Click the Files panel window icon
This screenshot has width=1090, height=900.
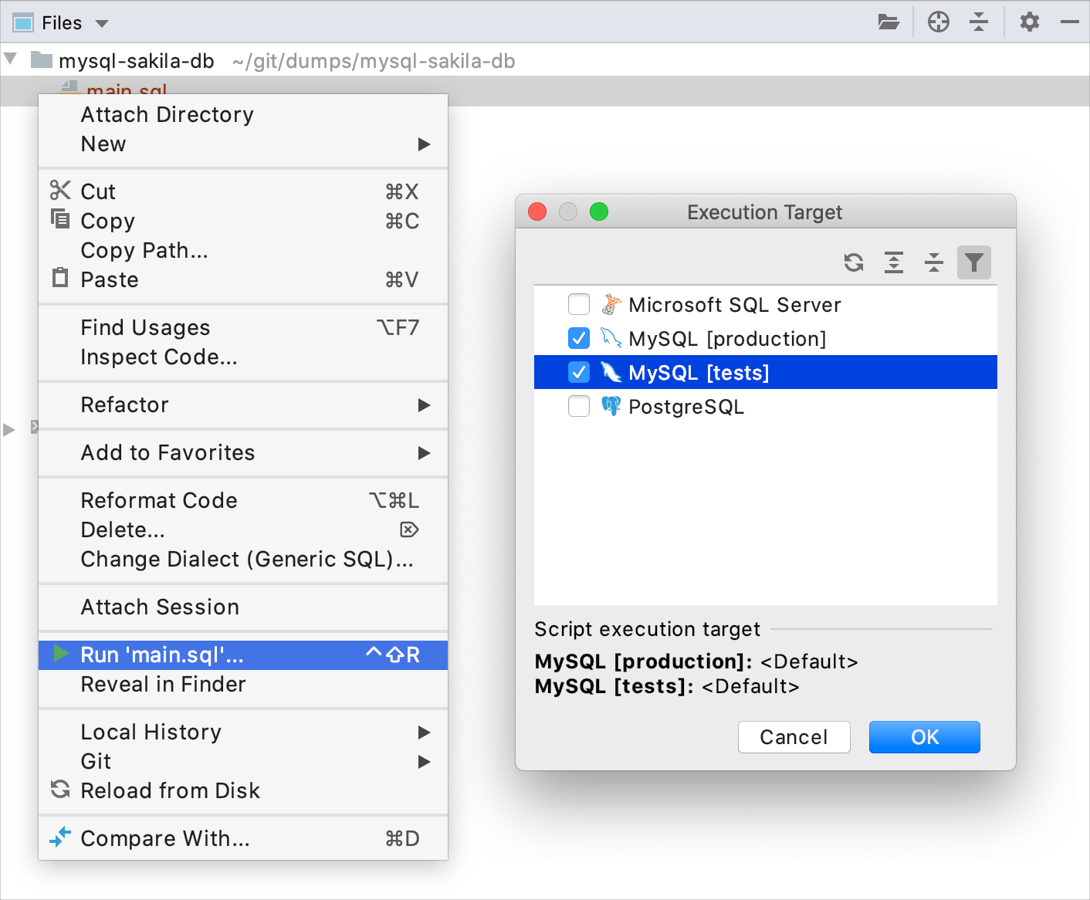[x=23, y=22]
